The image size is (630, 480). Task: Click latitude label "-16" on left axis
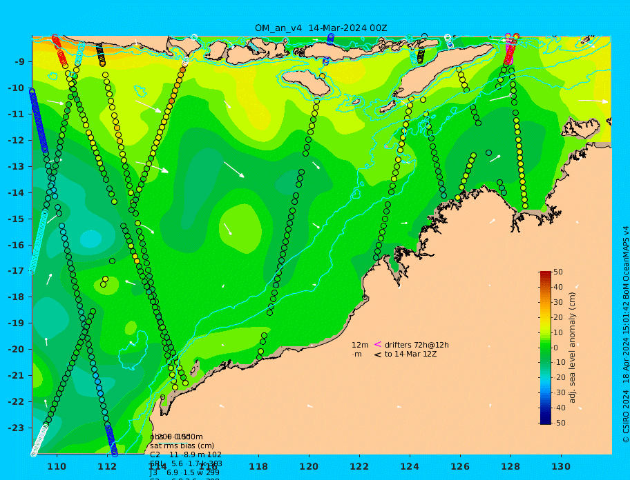pyautogui.click(x=16, y=245)
